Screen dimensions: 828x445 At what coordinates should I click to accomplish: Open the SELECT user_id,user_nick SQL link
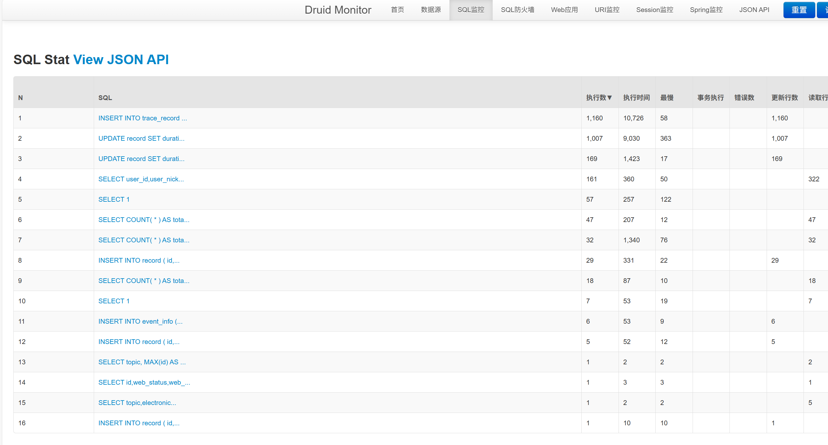pyautogui.click(x=141, y=179)
